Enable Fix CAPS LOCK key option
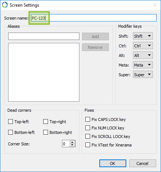 [88, 119]
